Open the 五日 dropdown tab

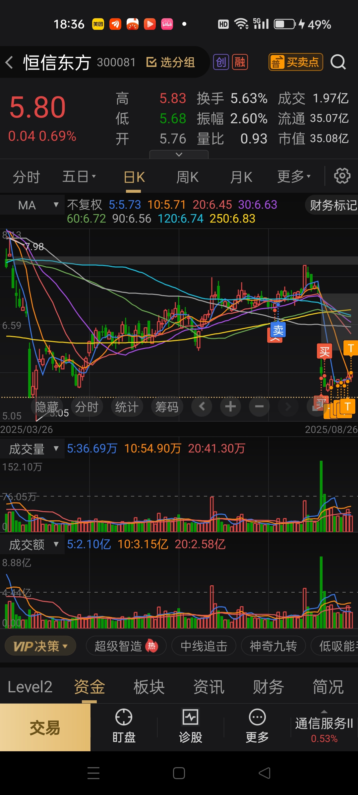[x=79, y=177]
